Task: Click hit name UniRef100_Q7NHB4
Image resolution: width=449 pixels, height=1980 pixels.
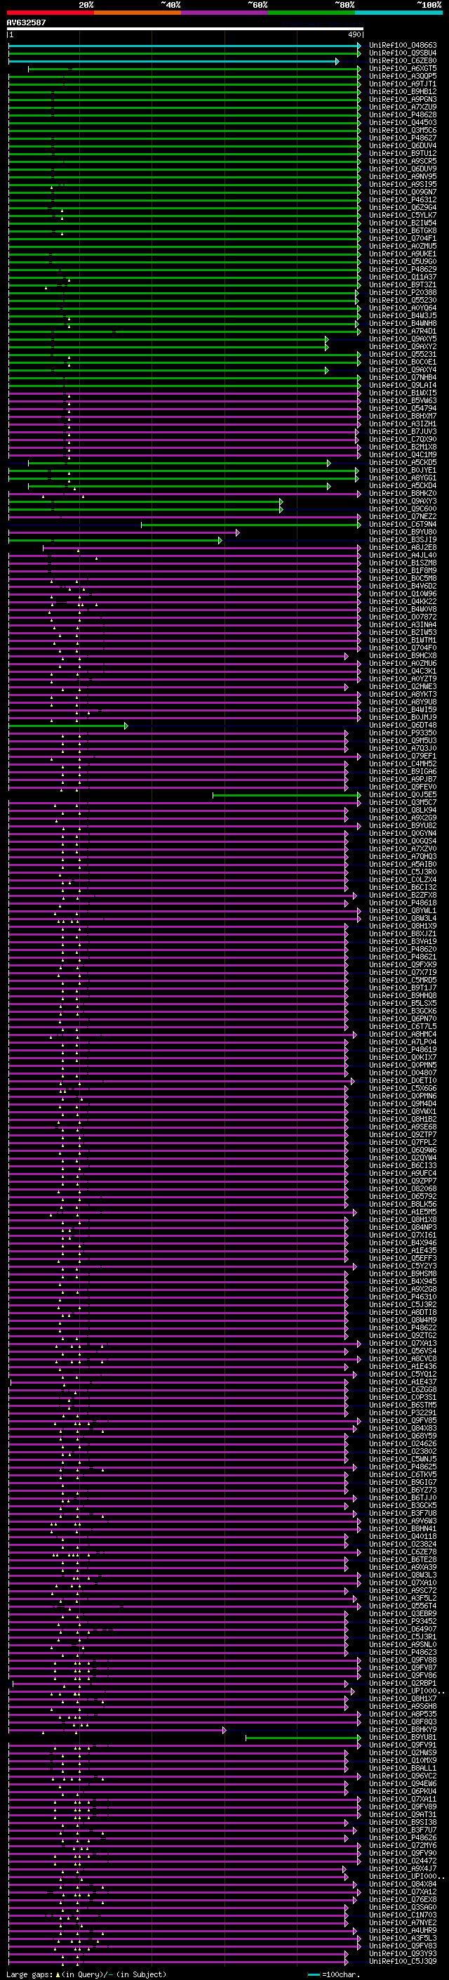Action: pyautogui.click(x=403, y=377)
